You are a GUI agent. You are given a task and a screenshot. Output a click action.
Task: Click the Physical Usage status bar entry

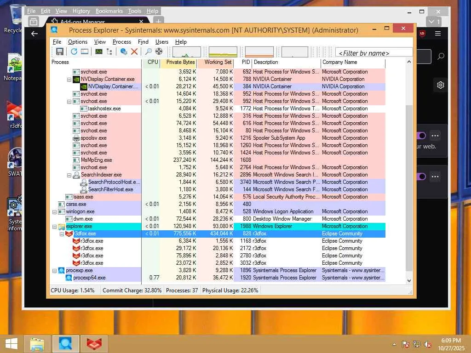(230, 290)
